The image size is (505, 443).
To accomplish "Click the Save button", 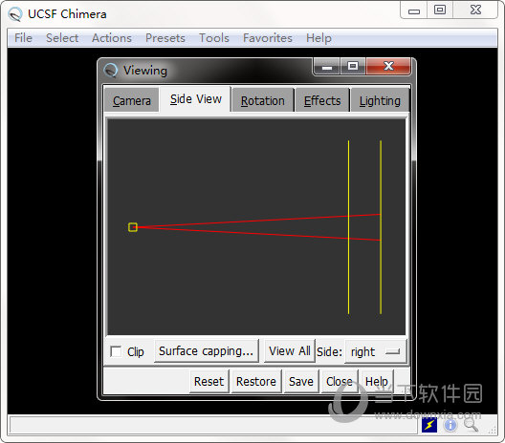I will pos(301,382).
